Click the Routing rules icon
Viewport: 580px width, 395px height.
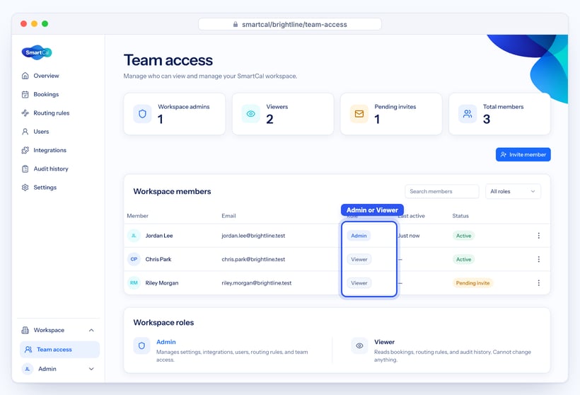(x=25, y=113)
